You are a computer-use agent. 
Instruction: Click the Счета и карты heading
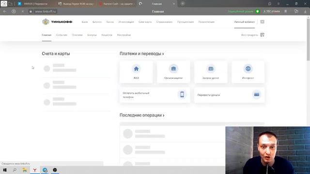pyautogui.click(x=56, y=54)
